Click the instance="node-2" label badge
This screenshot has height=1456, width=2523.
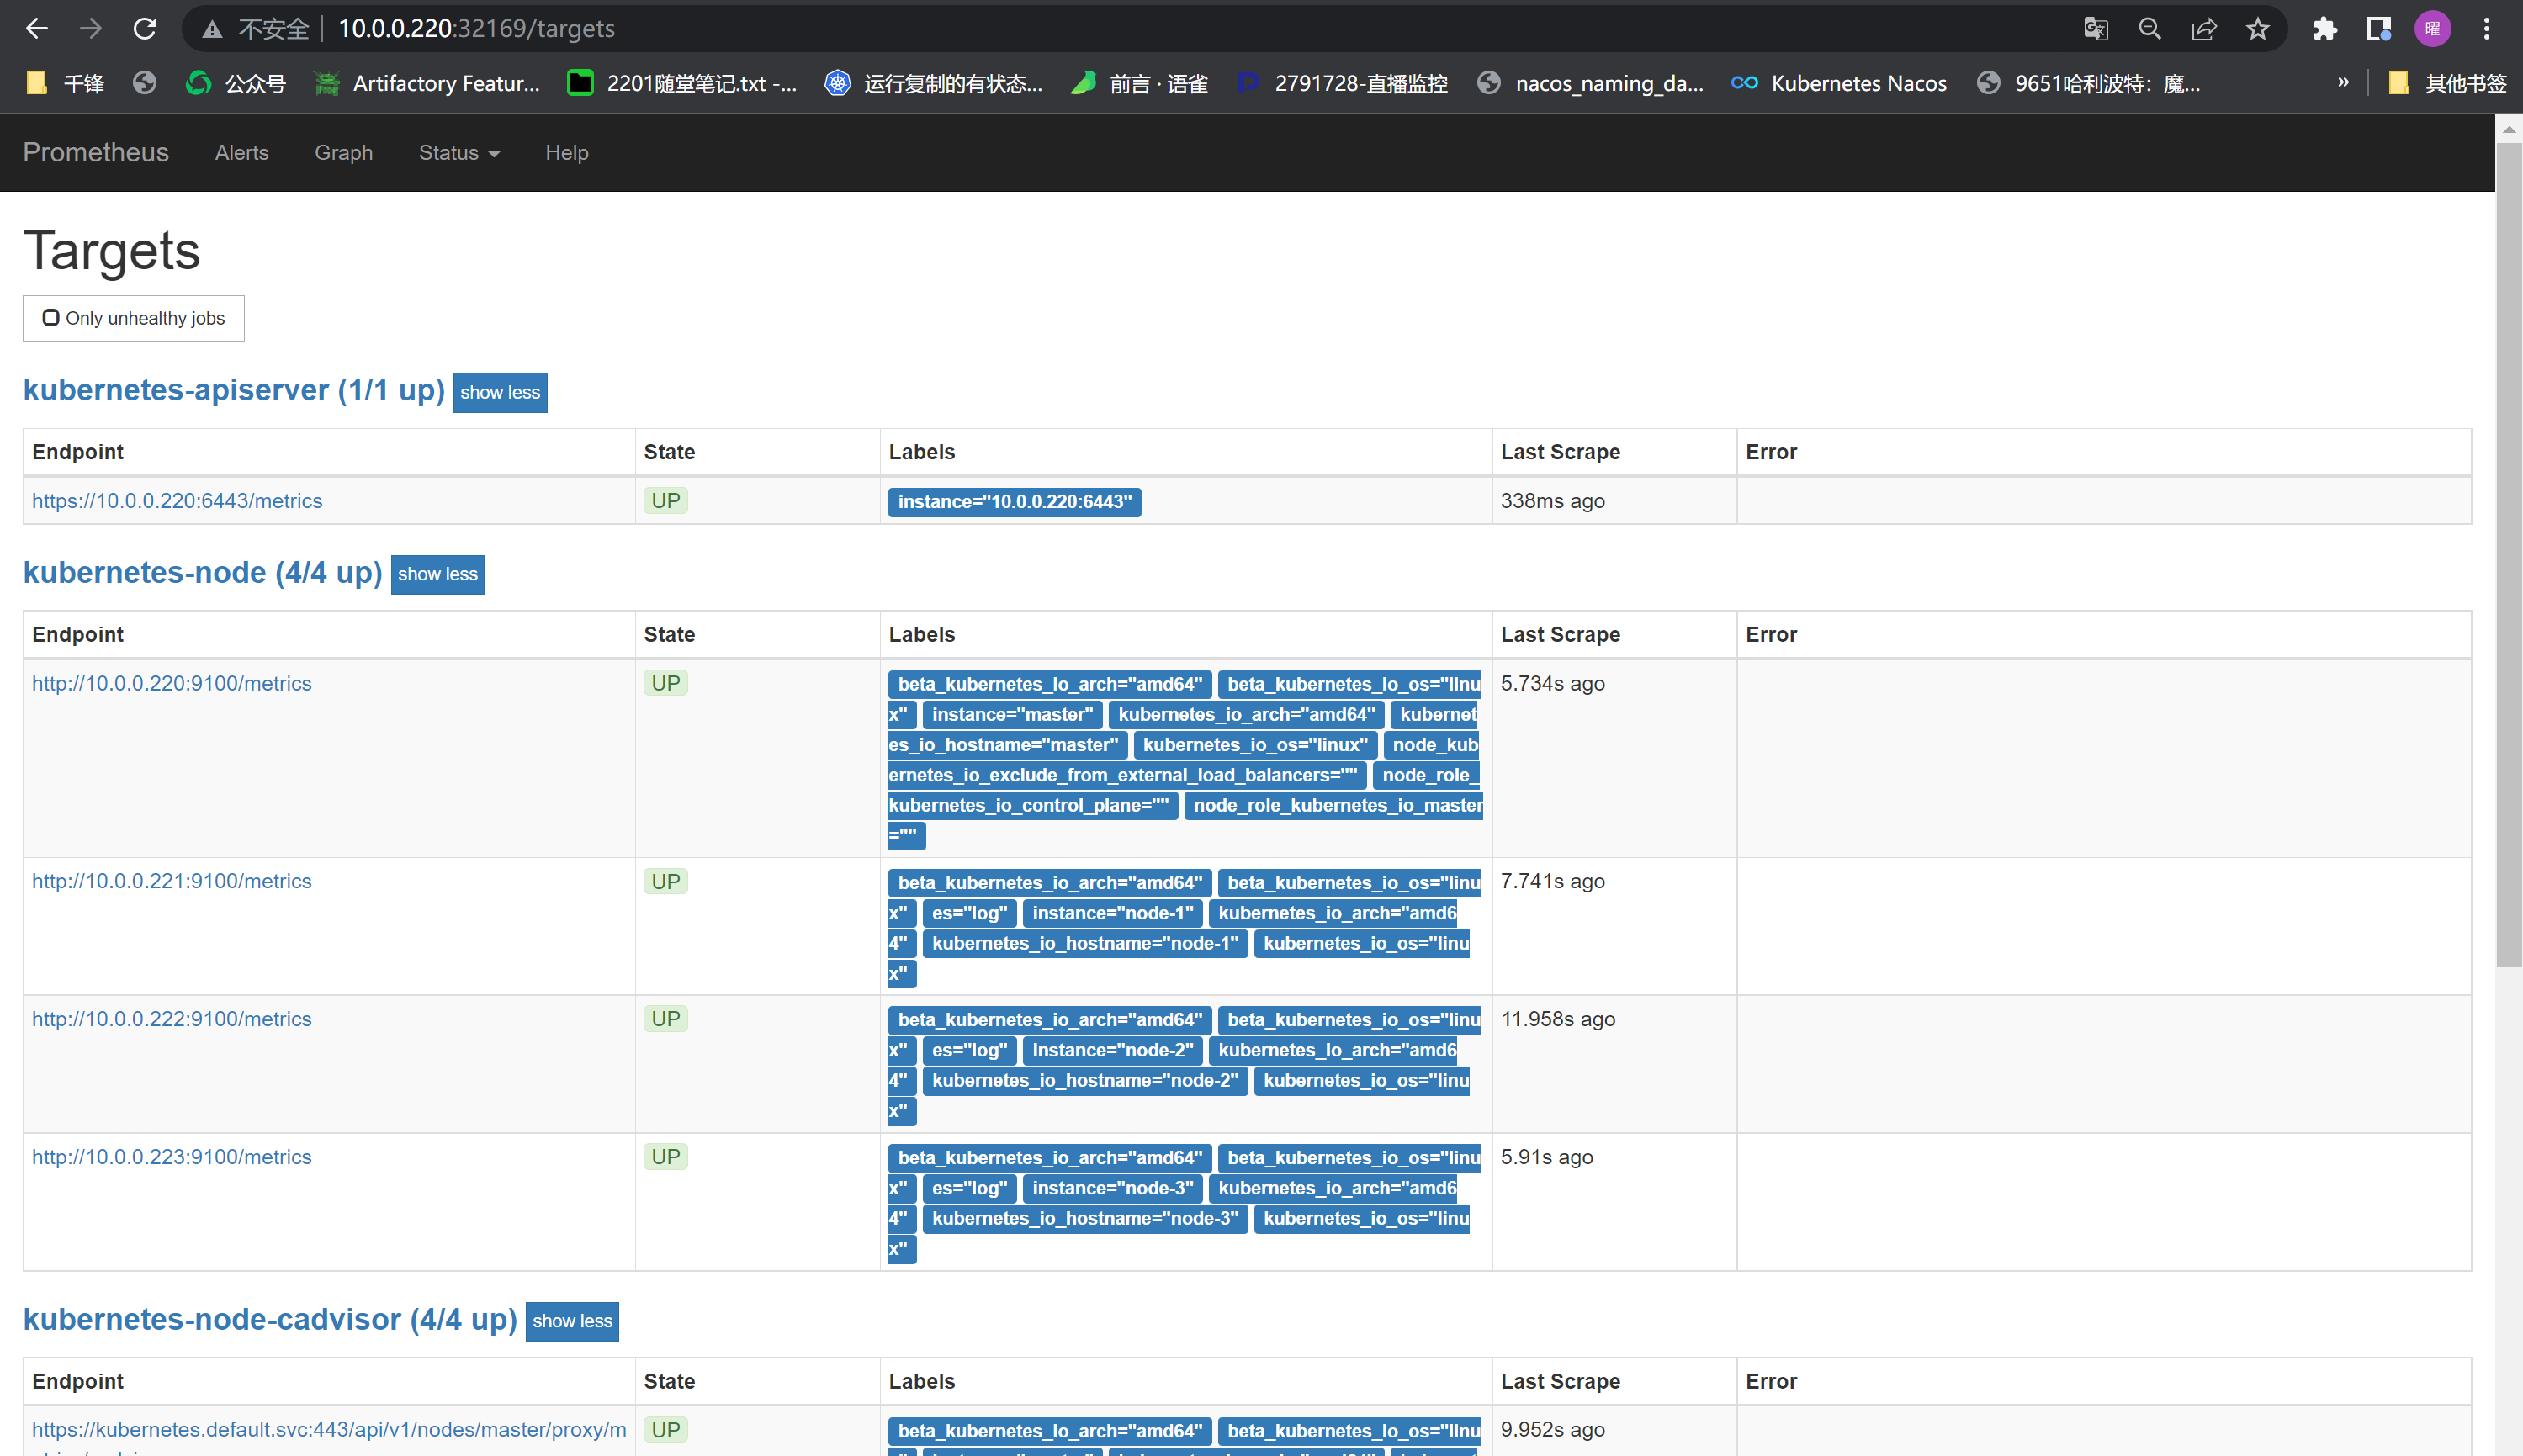(1112, 1050)
